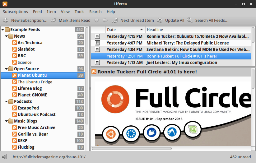Collapse the Podcasts folder
The height and width of the screenshot is (163, 256).
click(x=6, y=102)
